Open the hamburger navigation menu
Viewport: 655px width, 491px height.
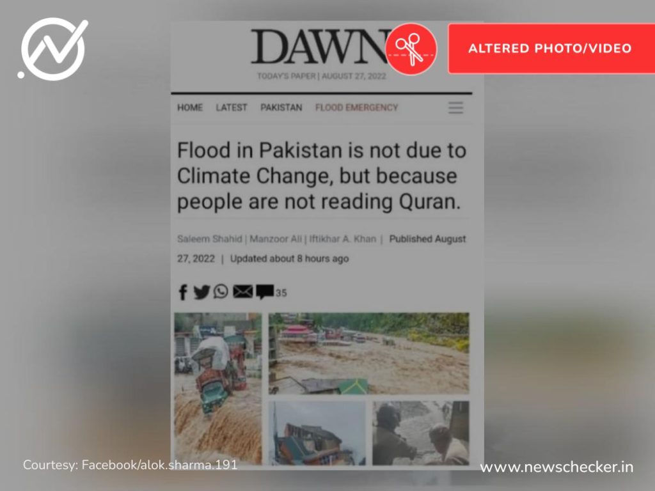[x=455, y=107]
